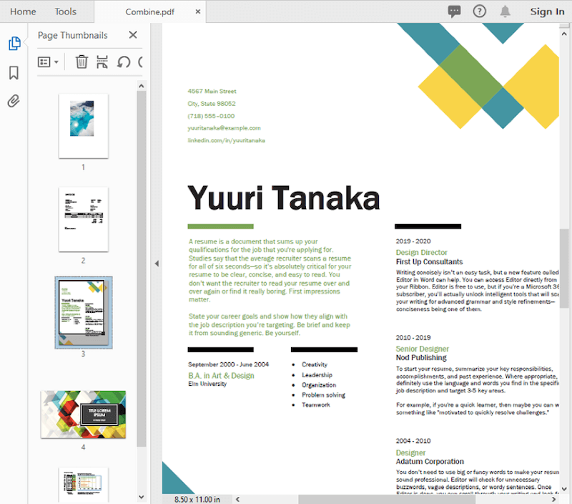
Task: Open the Page Thumbnails sidebar panel
Action: coord(14,43)
